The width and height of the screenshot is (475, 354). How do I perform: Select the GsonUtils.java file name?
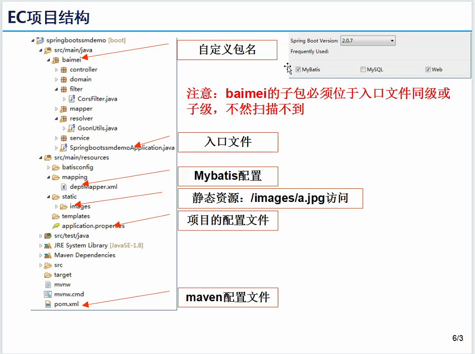click(x=97, y=128)
